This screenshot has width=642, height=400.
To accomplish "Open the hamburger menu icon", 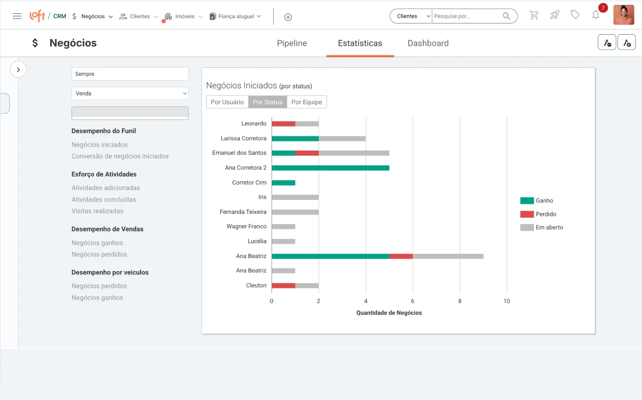I will [17, 16].
